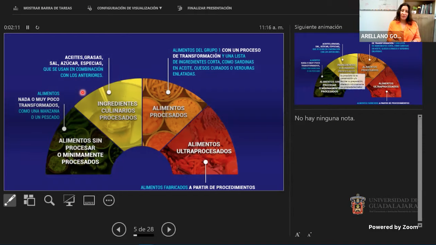The width and height of the screenshot is (436, 245).
Task: Click the notes scrollbar down arrow
Action: click(x=420, y=225)
